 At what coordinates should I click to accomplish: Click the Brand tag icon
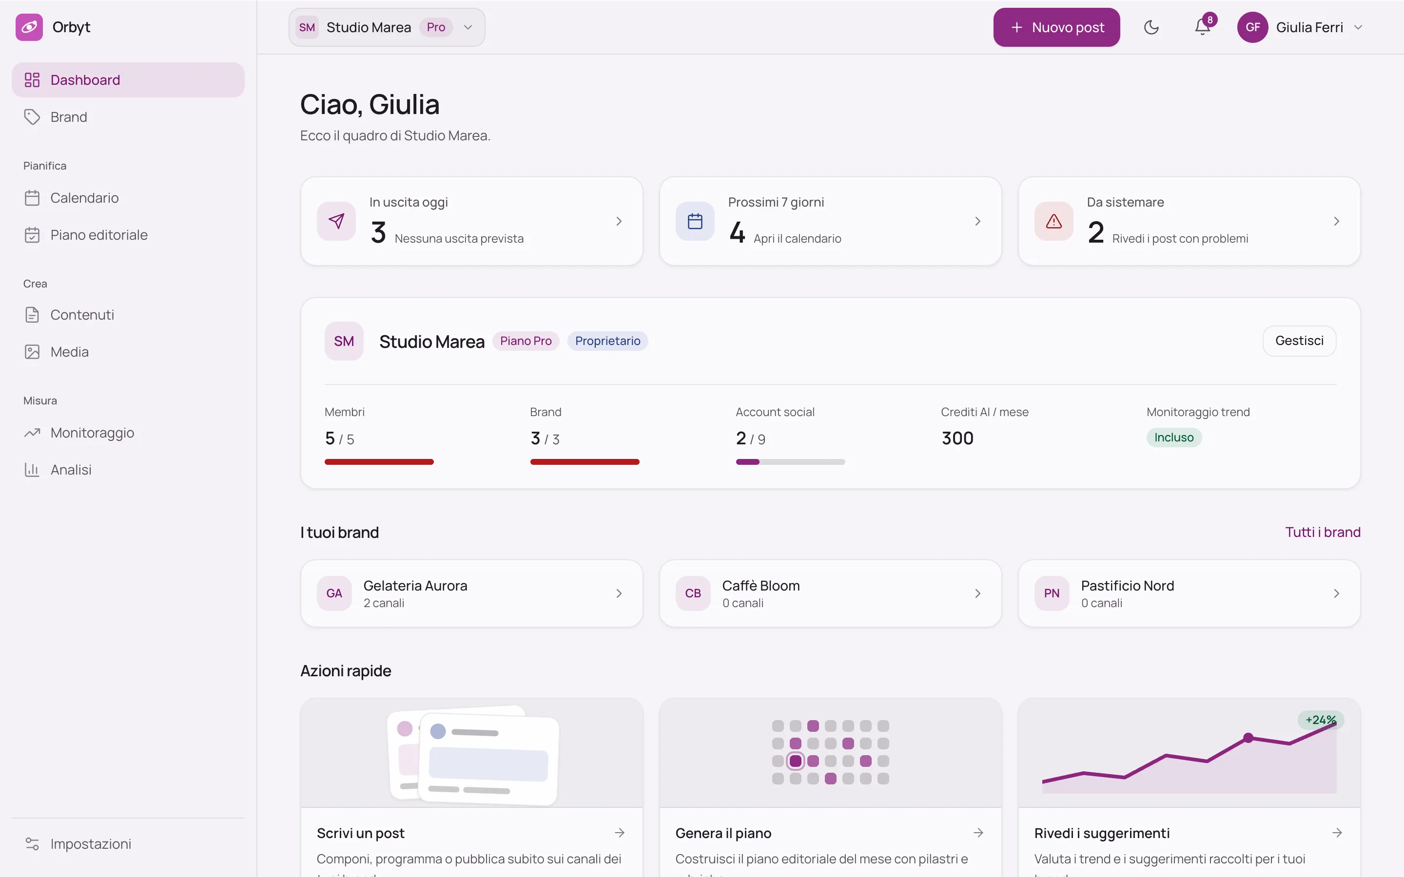coord(32,117)
